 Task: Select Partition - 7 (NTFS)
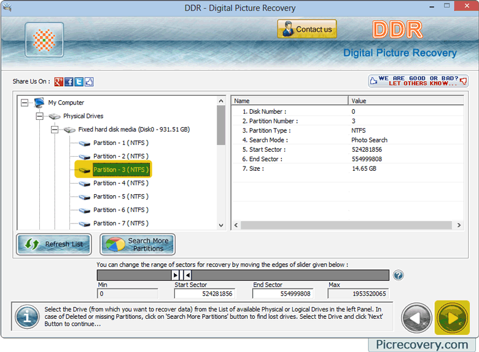click(121, 224)
